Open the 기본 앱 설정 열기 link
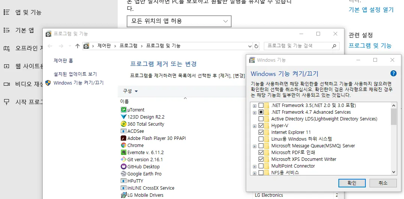The image size is (404, 199). point(371,10)
